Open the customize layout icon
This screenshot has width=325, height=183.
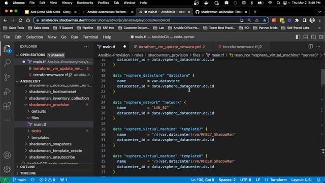[321, 37]
